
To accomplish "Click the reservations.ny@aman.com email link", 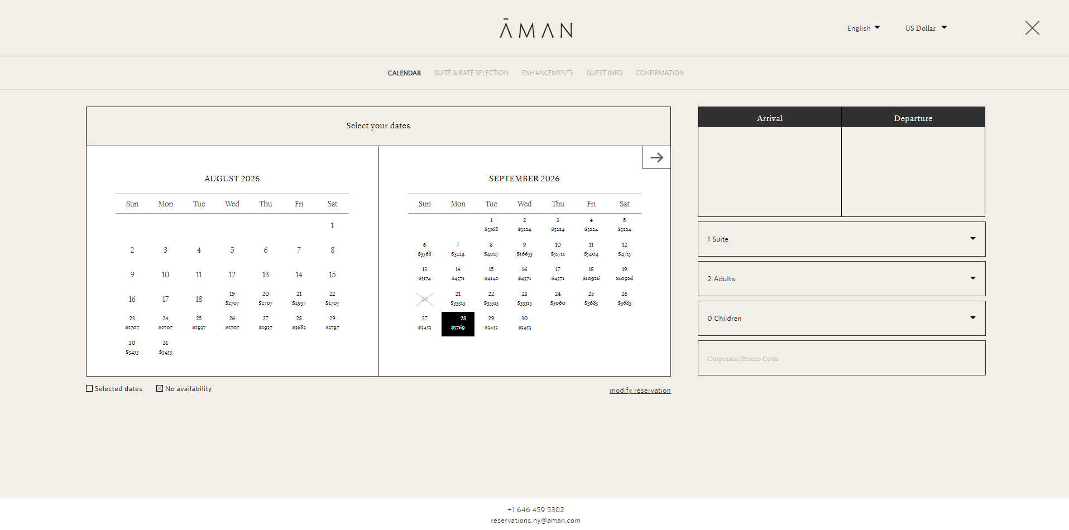I will tap(535, 521).
